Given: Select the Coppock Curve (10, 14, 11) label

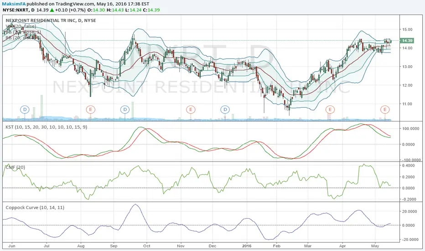Looking at the screenshot, I should 35,208.
